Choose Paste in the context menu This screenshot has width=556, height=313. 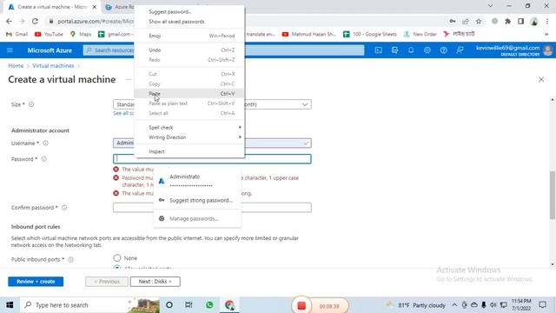click(x=189, y=94)
